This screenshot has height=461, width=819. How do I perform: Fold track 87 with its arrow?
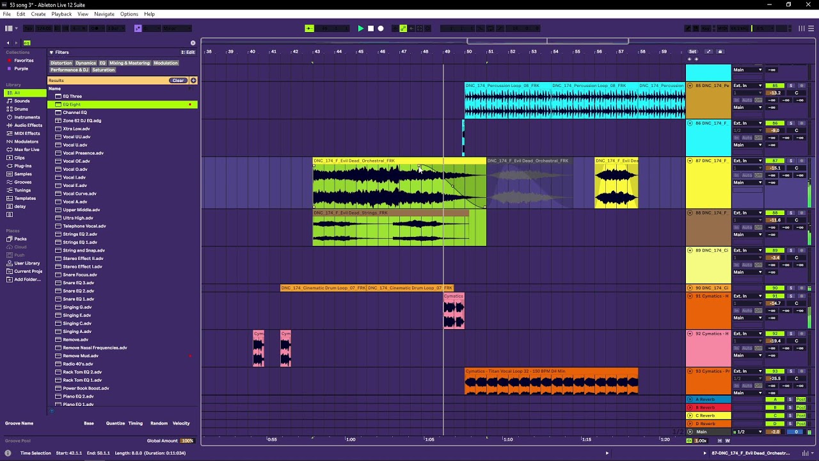(x=690, y=161)
